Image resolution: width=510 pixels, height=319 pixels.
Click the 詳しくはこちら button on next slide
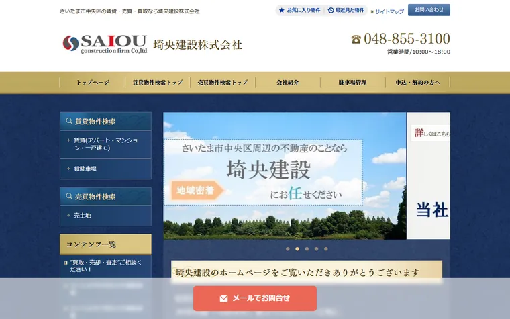tap(431, 133)
